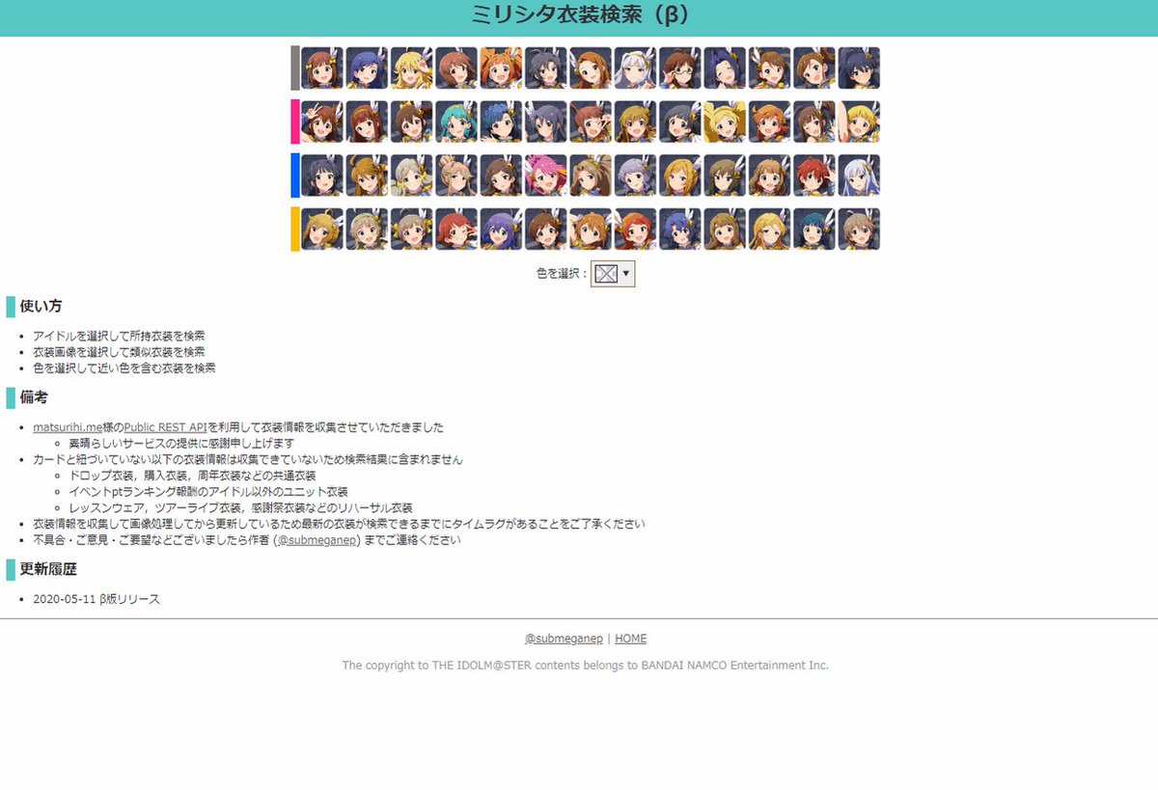Select Noriko Fukuda's blonde arm-raised portrait
1158x790 pixels.
859,122
